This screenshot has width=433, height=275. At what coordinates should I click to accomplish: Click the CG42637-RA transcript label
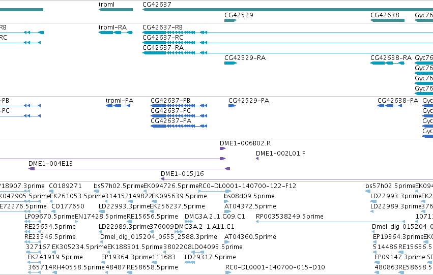pyautogui.click(x=163, y=48)
